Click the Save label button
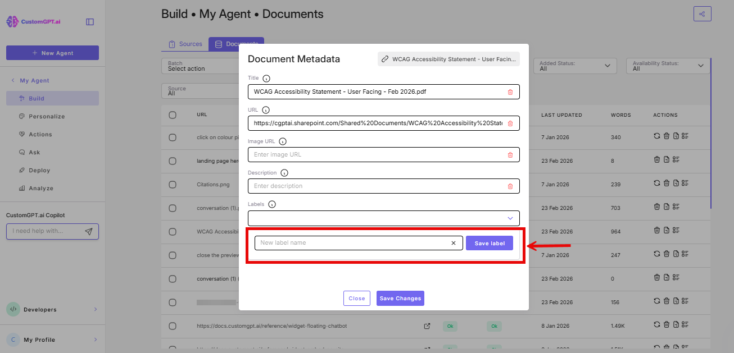This screenshot has height=353, width=734. (x=489, y=242)
